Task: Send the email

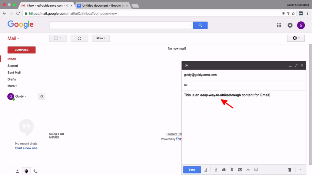Action: coord(192,170)
